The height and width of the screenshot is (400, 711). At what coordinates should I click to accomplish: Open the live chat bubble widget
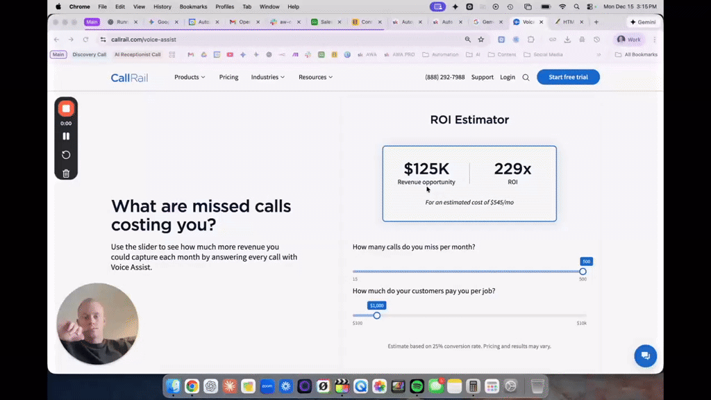pos(645,356)
